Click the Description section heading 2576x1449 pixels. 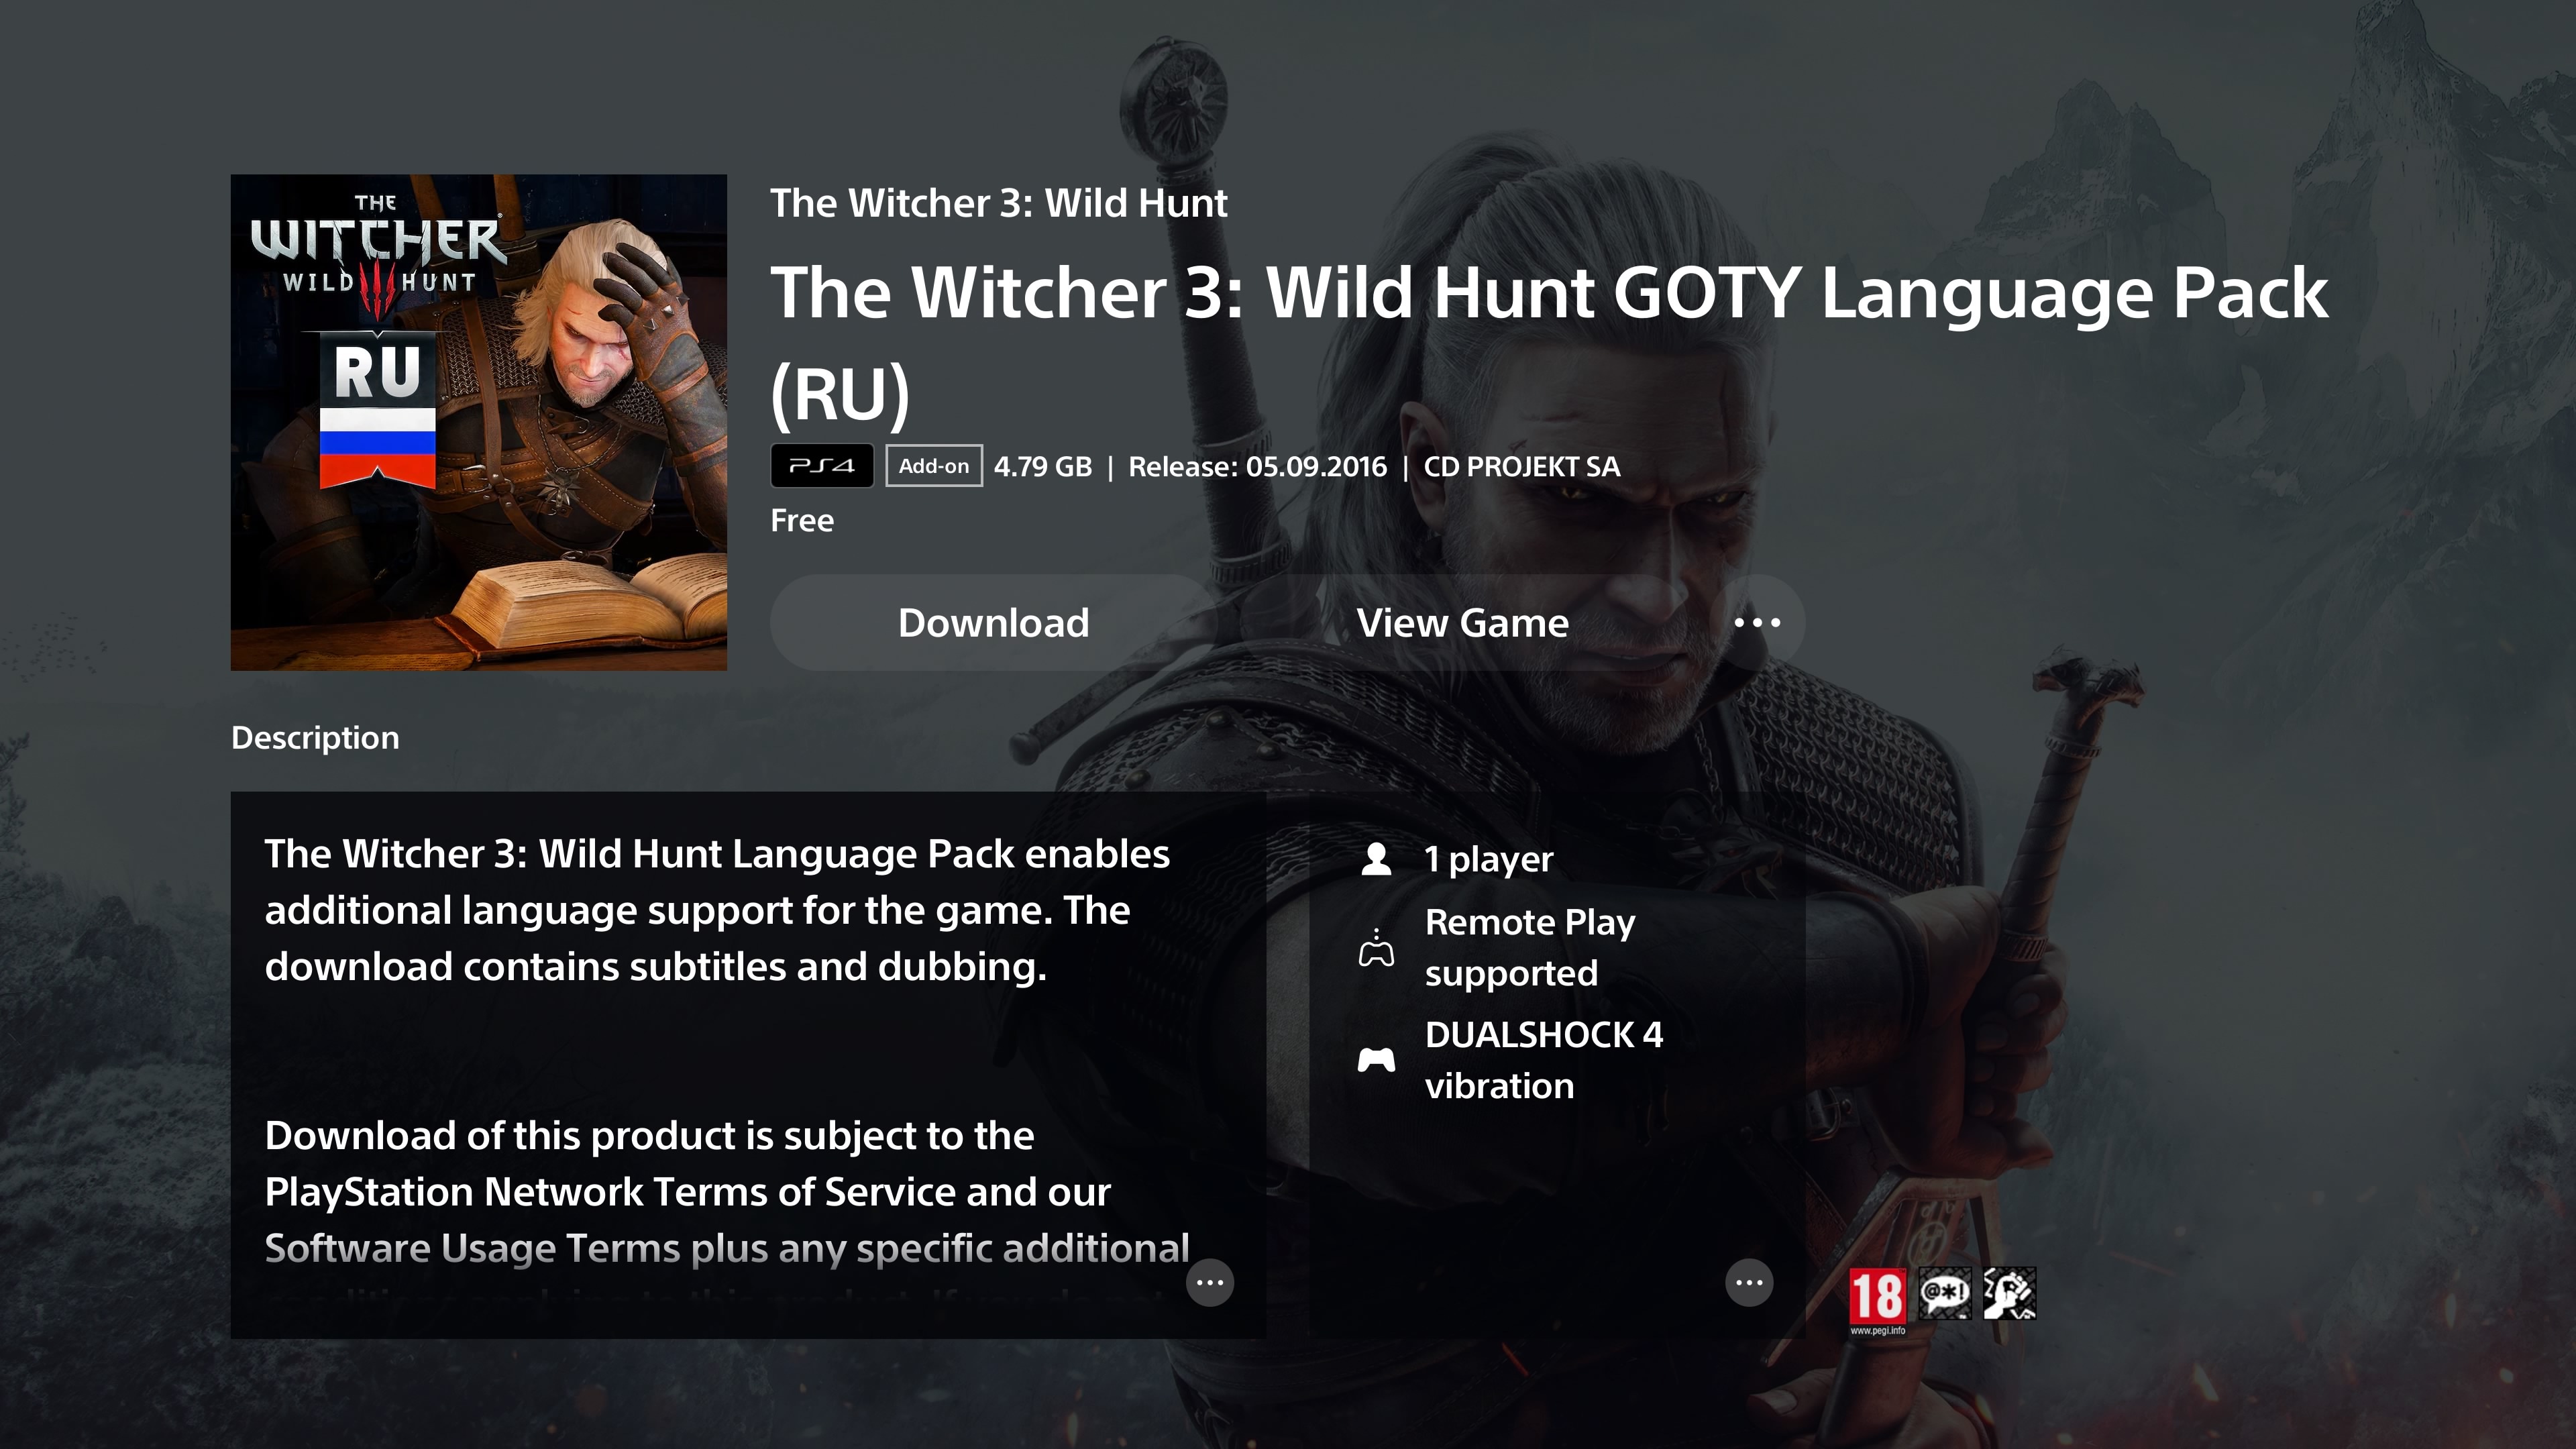[x=315, y=738]
